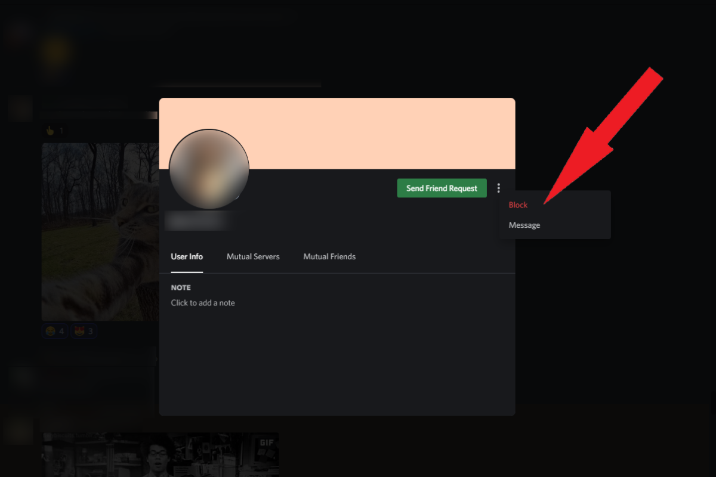Screen dimensions: 716x477
Task: Play the GIF at the bottom of the chat
Action: tap(161, 456)
